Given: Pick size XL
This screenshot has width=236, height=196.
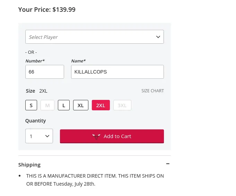Looking at the screenshot, I should [x=81, y=105].
